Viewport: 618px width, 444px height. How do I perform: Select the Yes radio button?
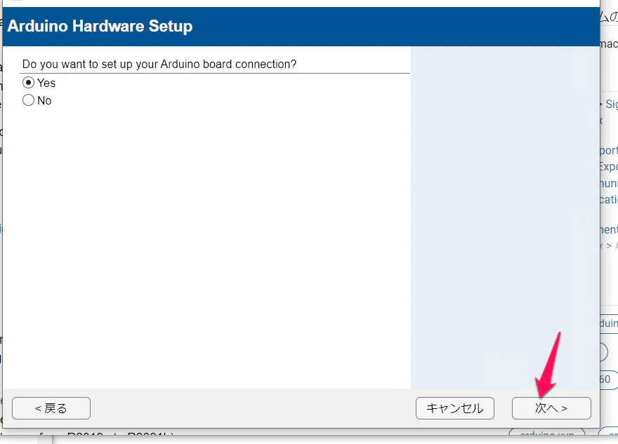click(x=28, y=83)
